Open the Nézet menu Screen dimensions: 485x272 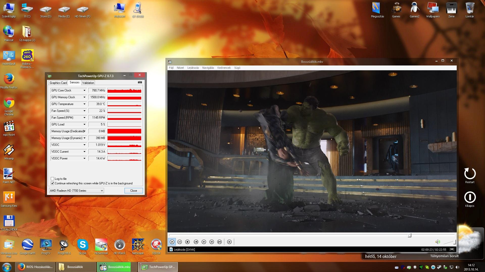180,68
